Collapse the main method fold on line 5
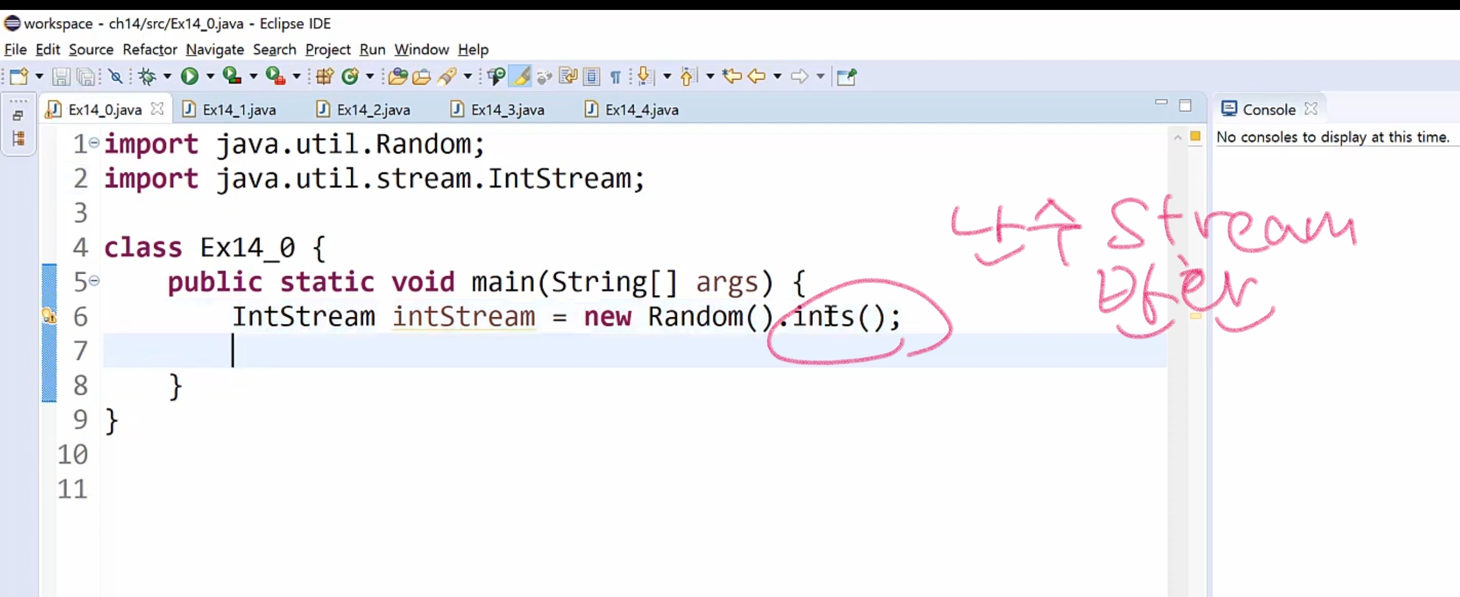 coord(95,281)
